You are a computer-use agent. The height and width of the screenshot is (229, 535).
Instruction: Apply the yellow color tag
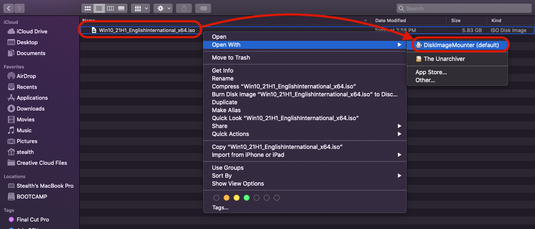237,198
